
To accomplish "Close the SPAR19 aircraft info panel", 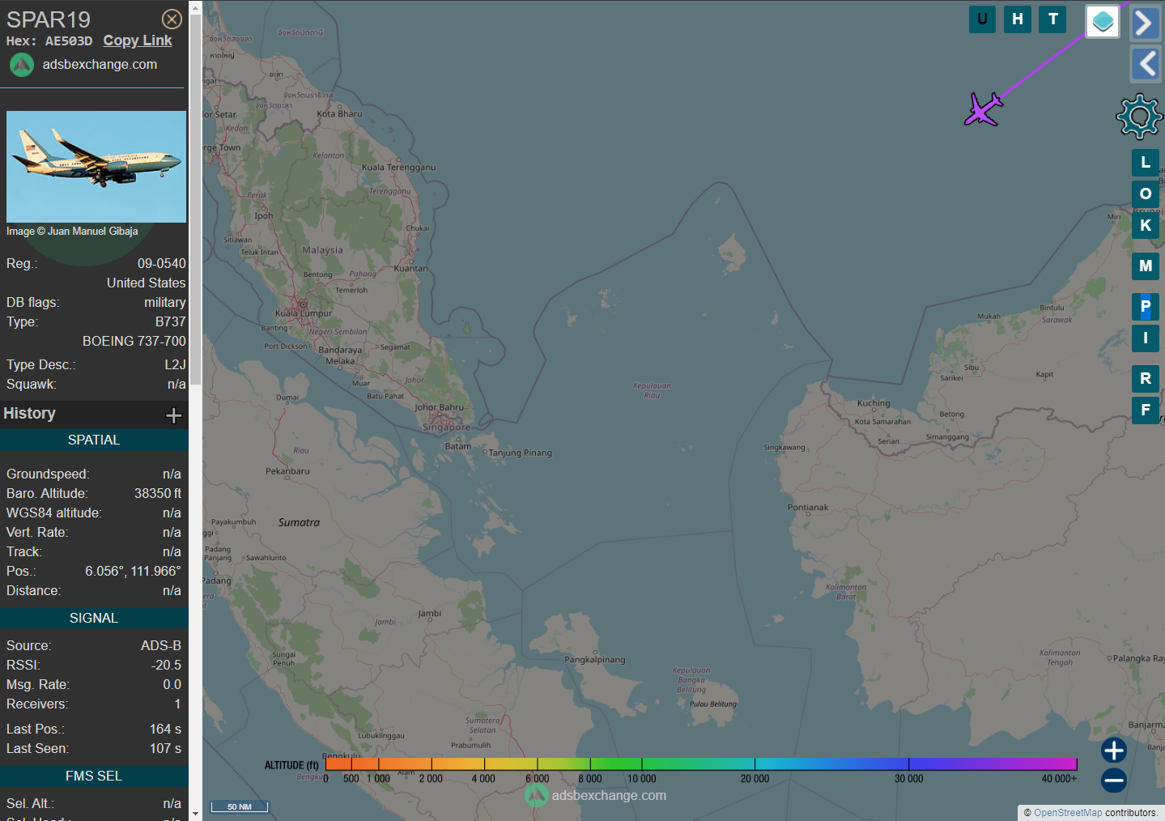I will 172,19.
